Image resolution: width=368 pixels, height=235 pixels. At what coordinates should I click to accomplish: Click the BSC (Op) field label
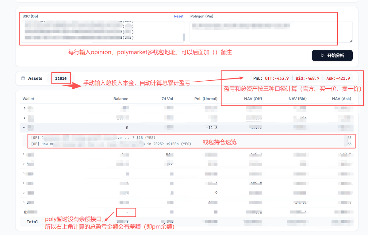click(30, 16)
